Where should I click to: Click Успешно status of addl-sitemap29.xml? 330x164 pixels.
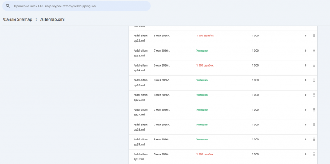(x=202, y=140)
